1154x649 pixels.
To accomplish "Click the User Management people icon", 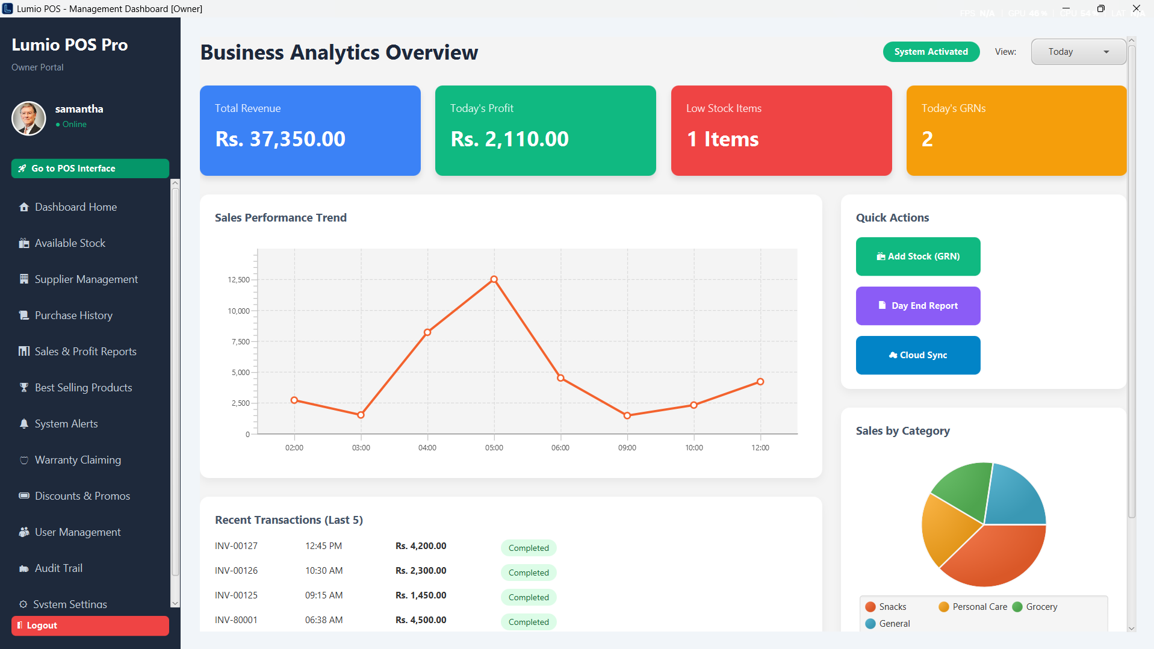I will [x=24, y=532].
